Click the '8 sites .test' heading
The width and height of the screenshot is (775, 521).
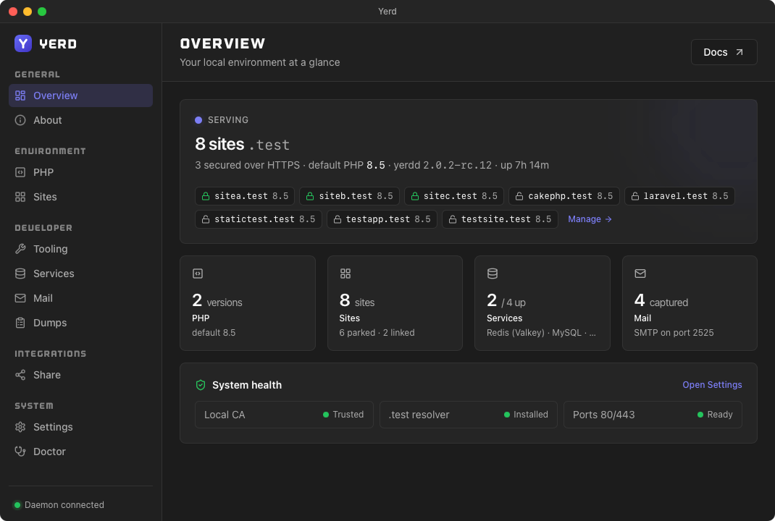(x=242, y=144)
